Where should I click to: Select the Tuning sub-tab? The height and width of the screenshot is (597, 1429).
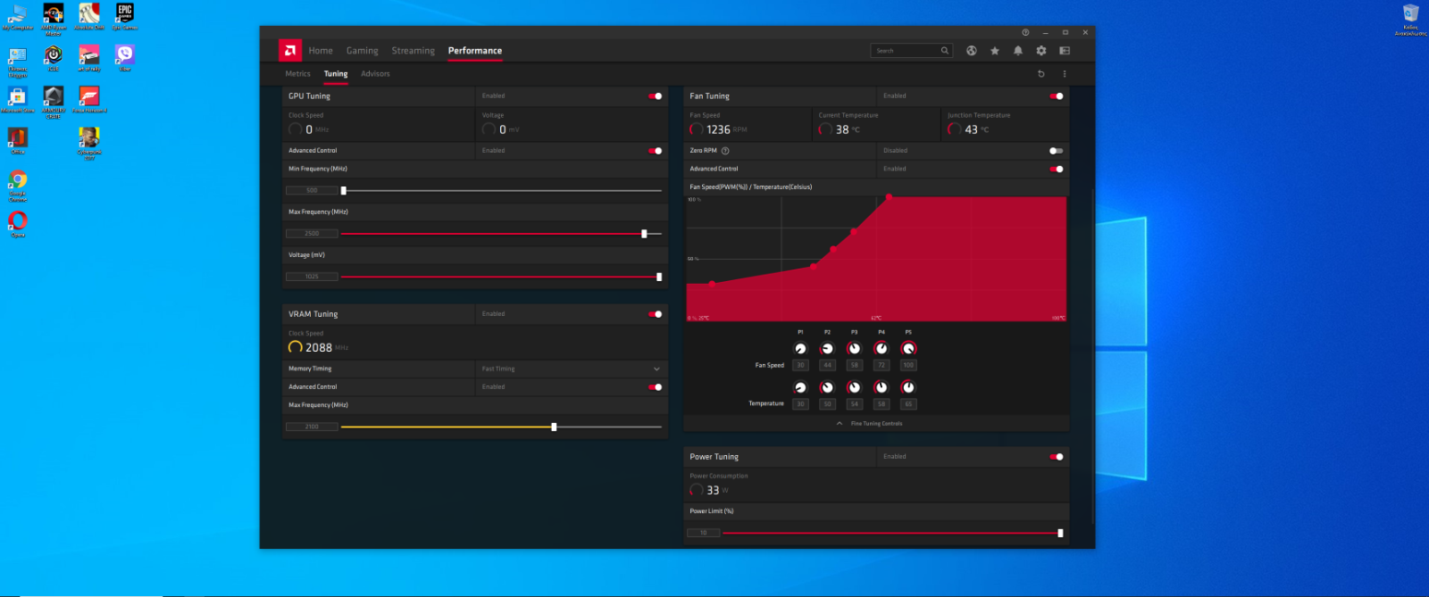[x=336, y=74]
